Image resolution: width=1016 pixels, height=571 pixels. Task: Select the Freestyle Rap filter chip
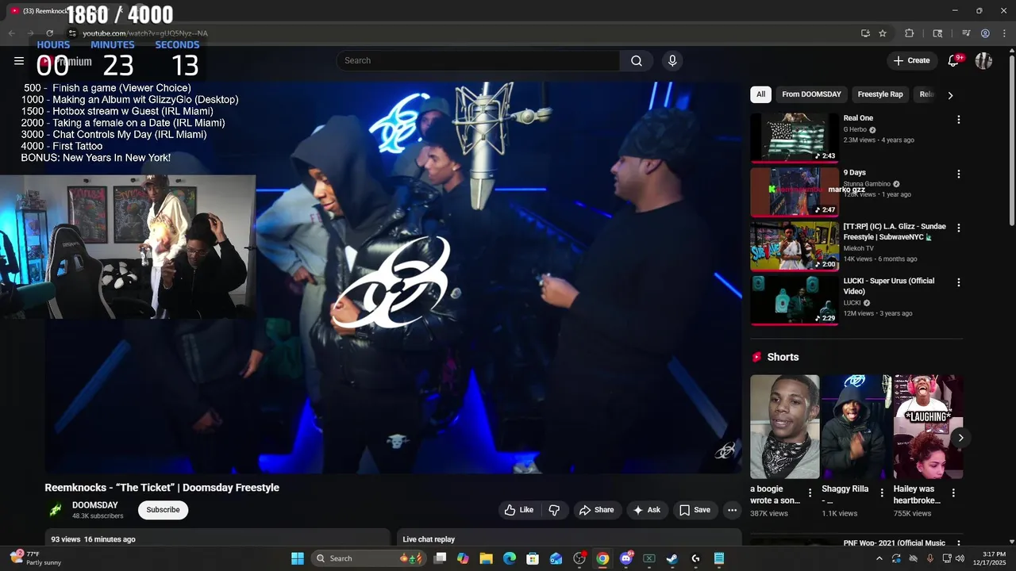880,94
